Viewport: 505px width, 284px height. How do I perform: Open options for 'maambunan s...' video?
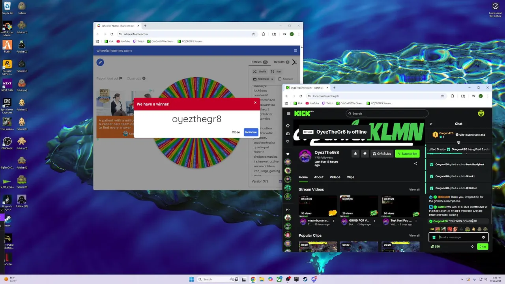click(333, 221)
